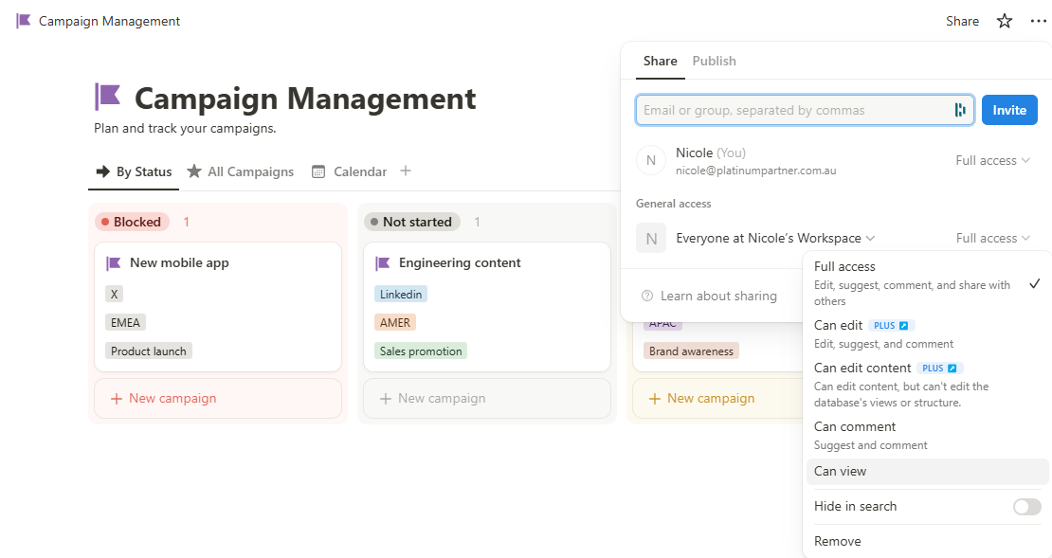Click the icon inside the email input field
The width and height of the screenshot is (1052, 558).
coord(960,110)
